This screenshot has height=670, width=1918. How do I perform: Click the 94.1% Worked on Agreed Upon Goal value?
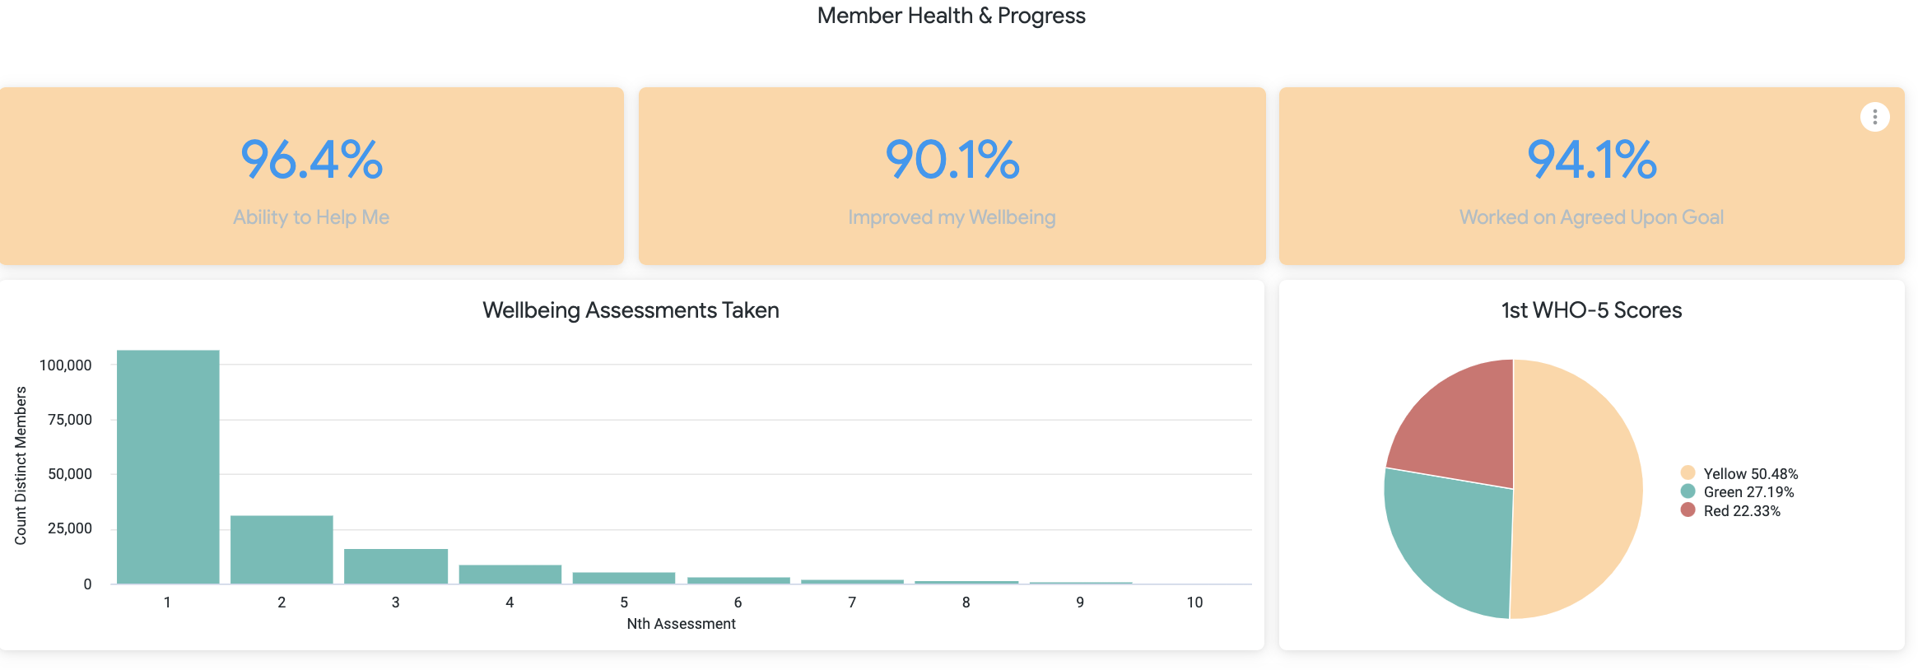tap(1591, 160)
